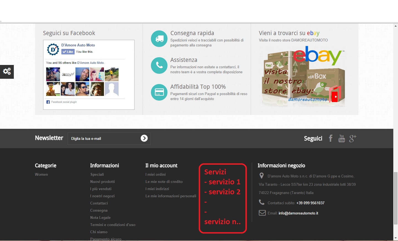
Task: Open the Chi siamo link
Action: (x=99, y=232)
